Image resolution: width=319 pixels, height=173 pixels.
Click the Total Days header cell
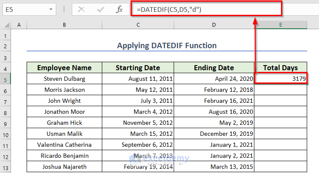(280, 68)
